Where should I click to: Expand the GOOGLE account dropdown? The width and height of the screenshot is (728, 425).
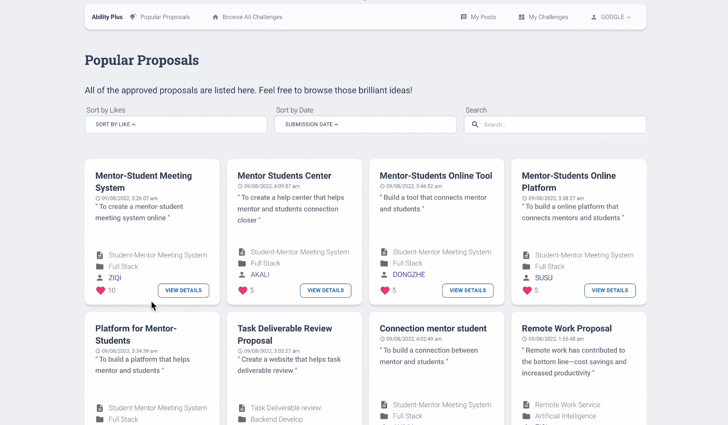(612, 17)
